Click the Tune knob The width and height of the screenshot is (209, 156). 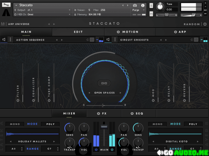pos(160,7)
